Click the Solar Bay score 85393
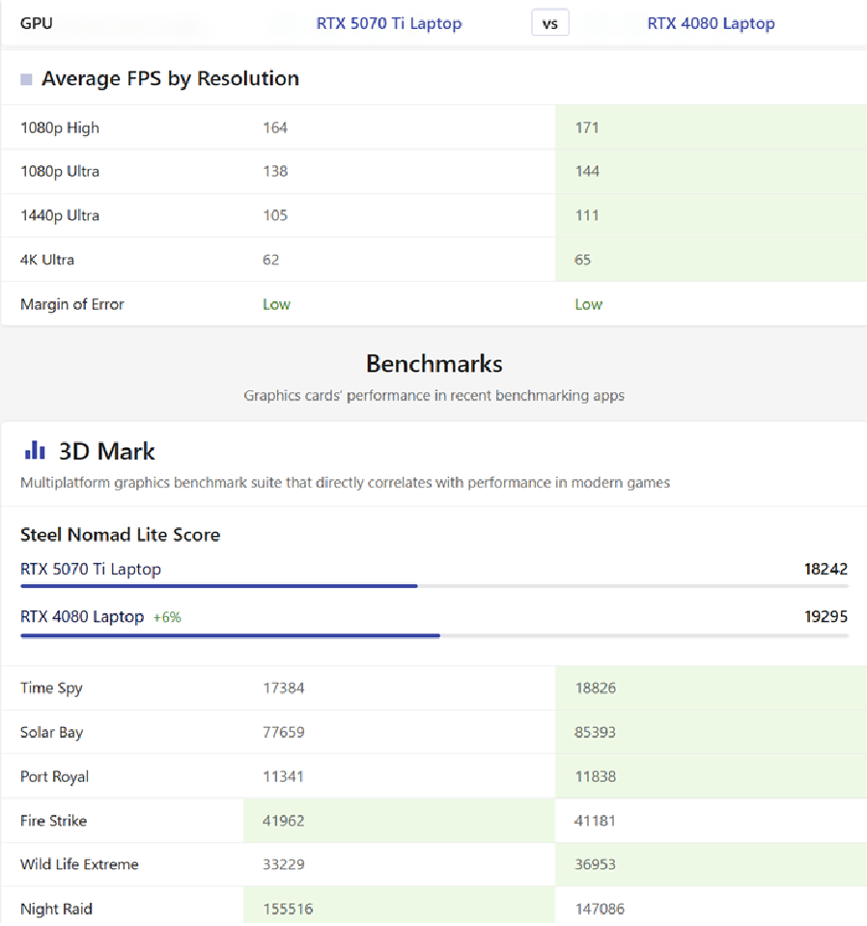Viewport: 867px width, 926px height. 596,732
